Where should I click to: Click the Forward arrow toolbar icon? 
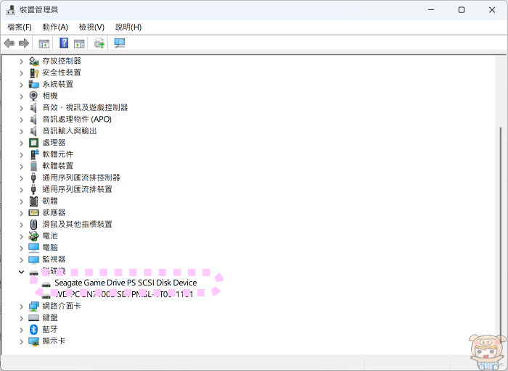[x=23, y=43]
